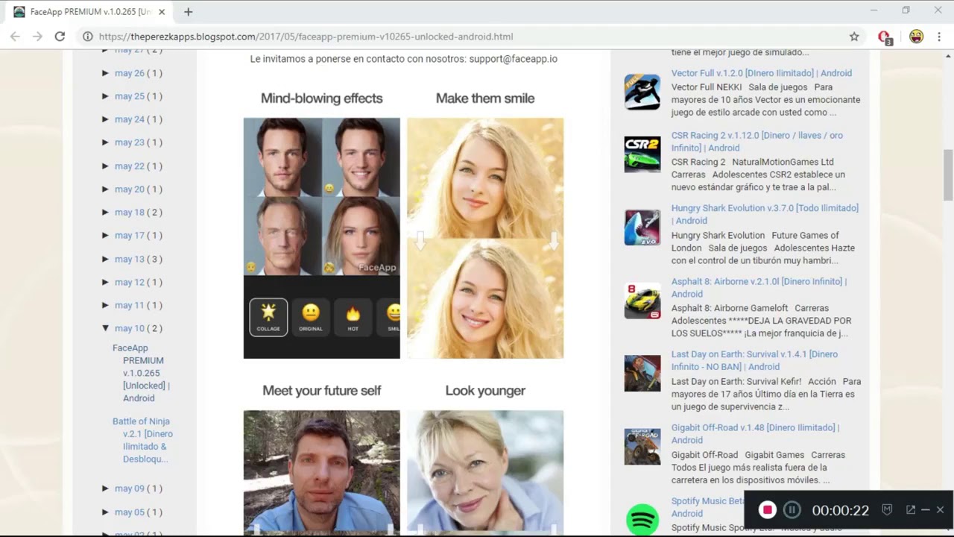This screenshot has height=537, width=954.
Task: Open Meet your future self screenshot
Action: tap(322, 472)
